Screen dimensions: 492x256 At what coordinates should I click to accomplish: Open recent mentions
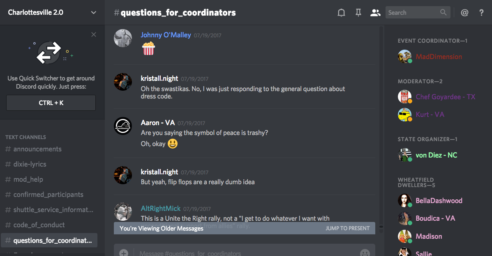click(x=464, y=13)
